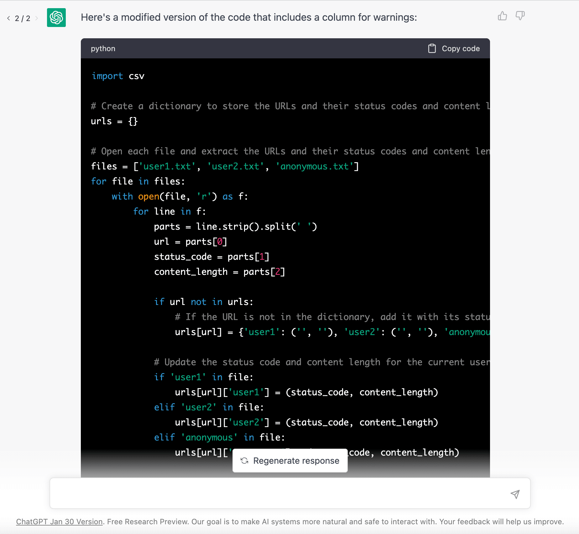Send the message with the paper plane icon
The height and width of the screenshot is (534, 579).
pyautogui.click(x=515, y=494)
